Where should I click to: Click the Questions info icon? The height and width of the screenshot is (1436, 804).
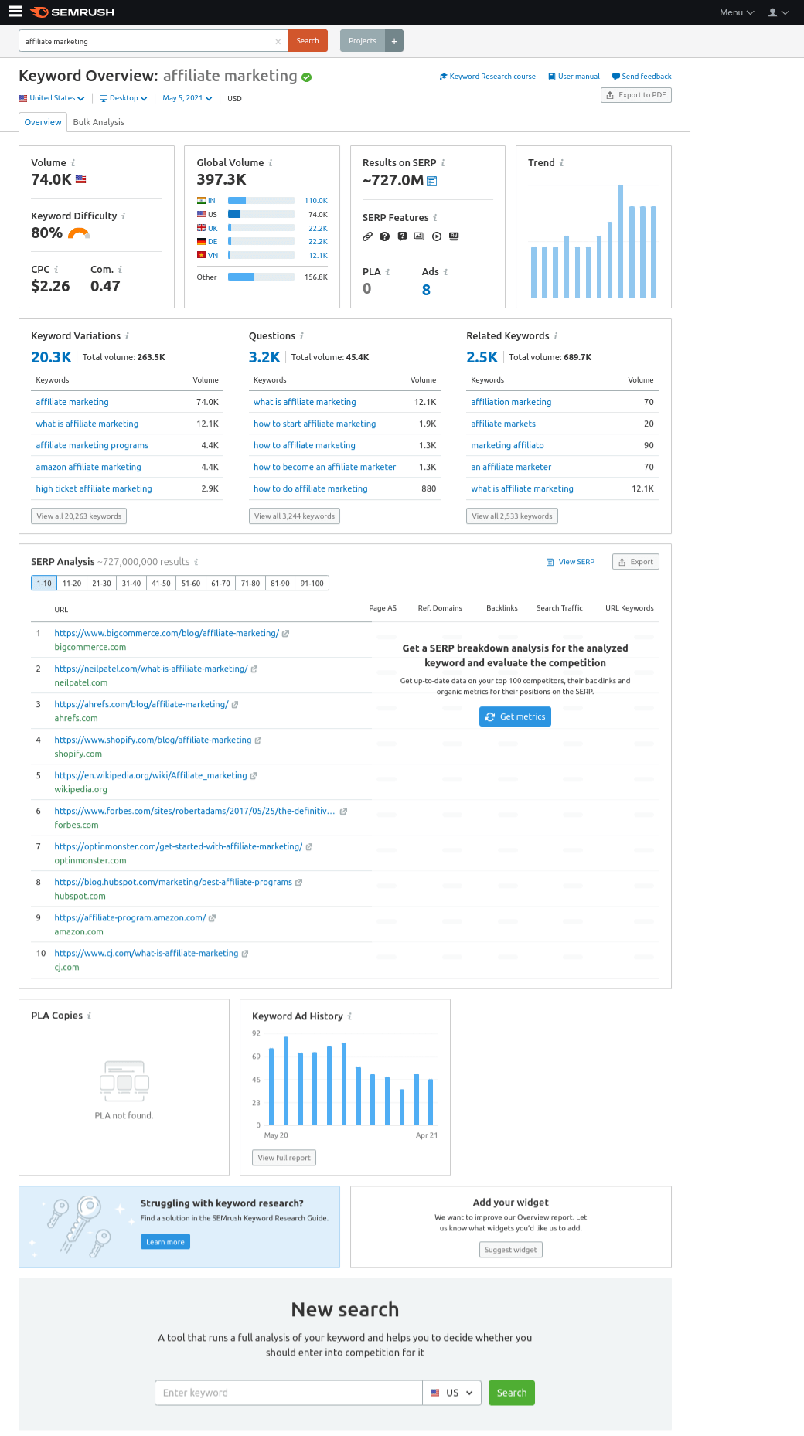301,336
